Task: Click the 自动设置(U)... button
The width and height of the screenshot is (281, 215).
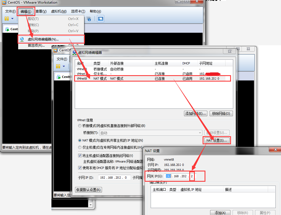Action: click(x=217, y=133)
